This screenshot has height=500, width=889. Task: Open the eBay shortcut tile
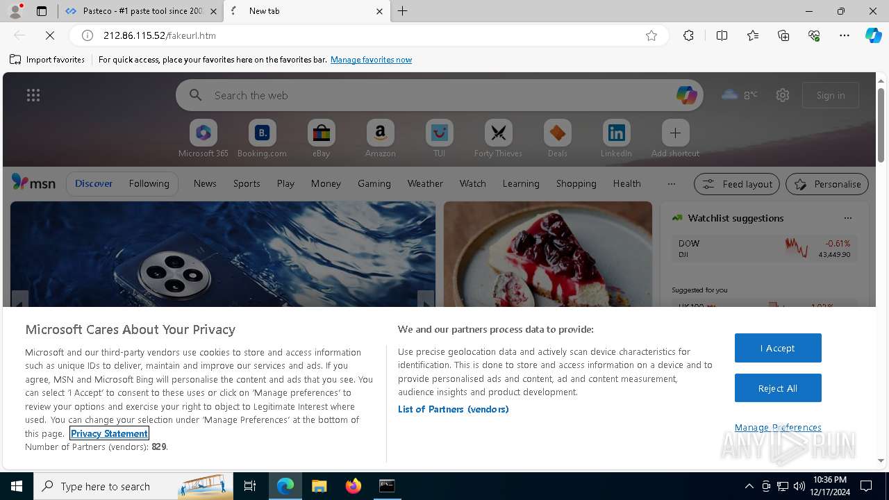(x=321, y=139)
